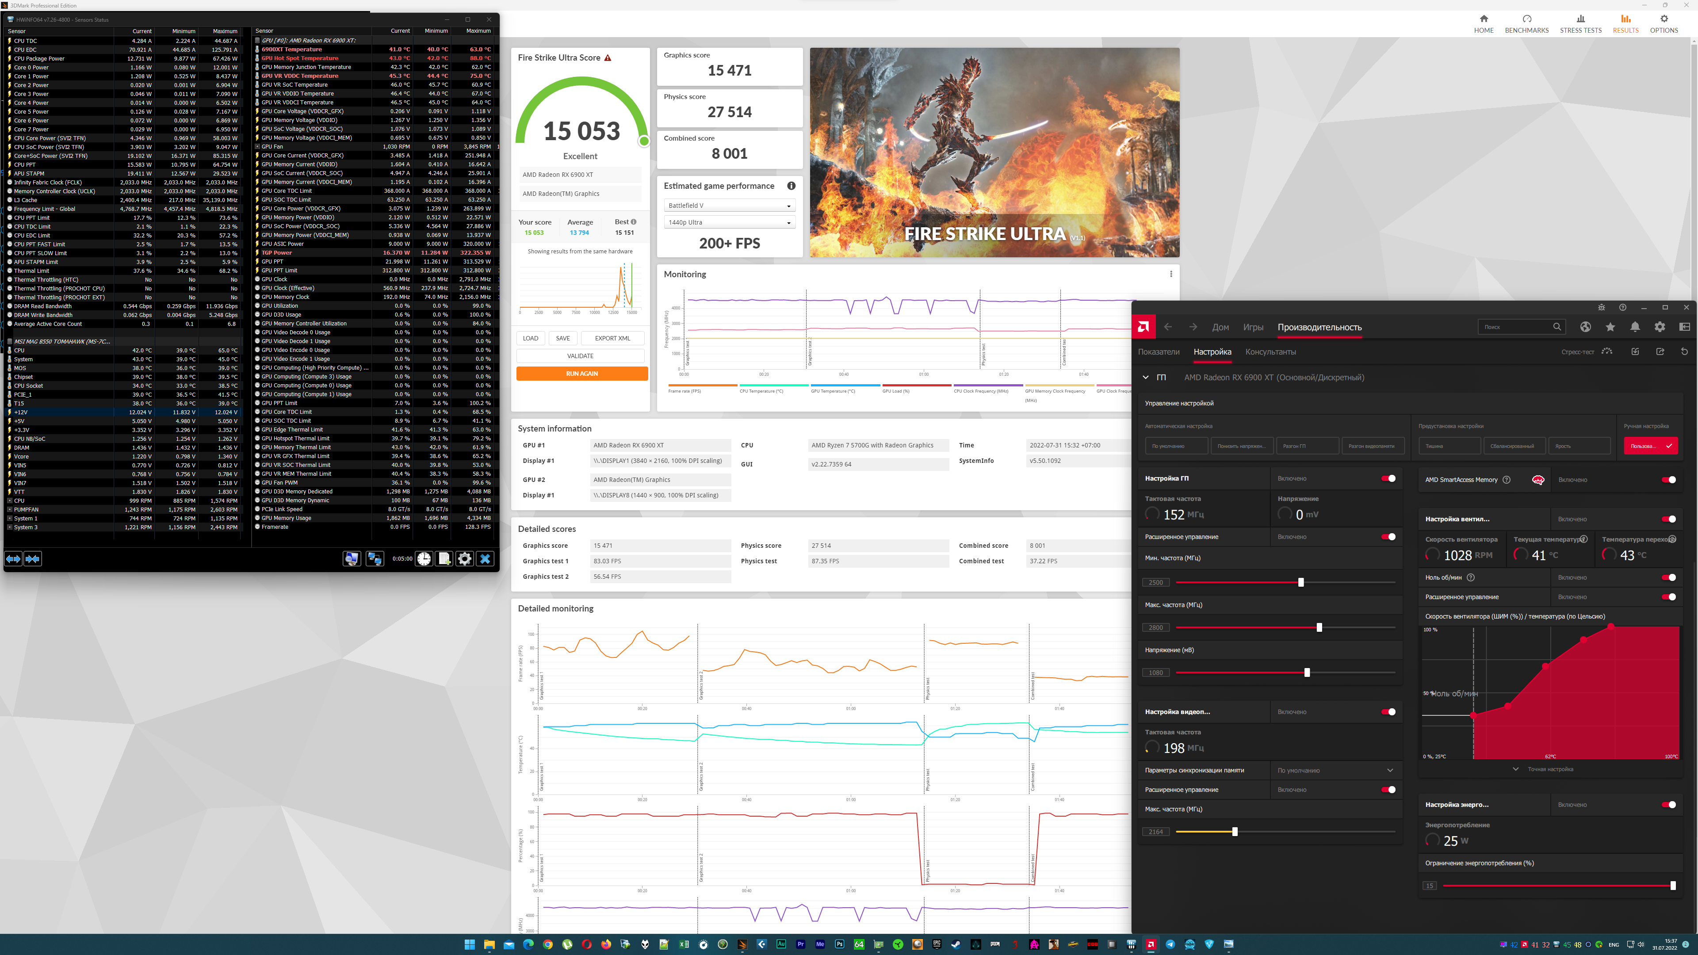The width and height of the screenshot is (1698, 955).
Task: Open AMD bug report icon
Action: click(x=1601, y=307)
